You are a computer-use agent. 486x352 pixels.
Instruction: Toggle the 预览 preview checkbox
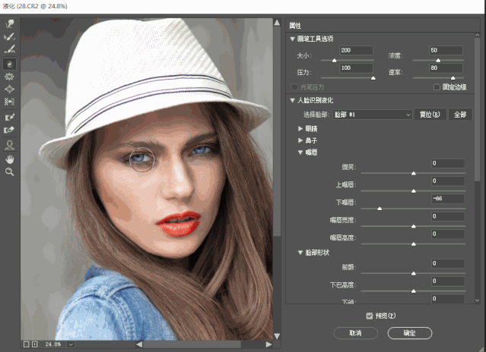pos(369,316)
